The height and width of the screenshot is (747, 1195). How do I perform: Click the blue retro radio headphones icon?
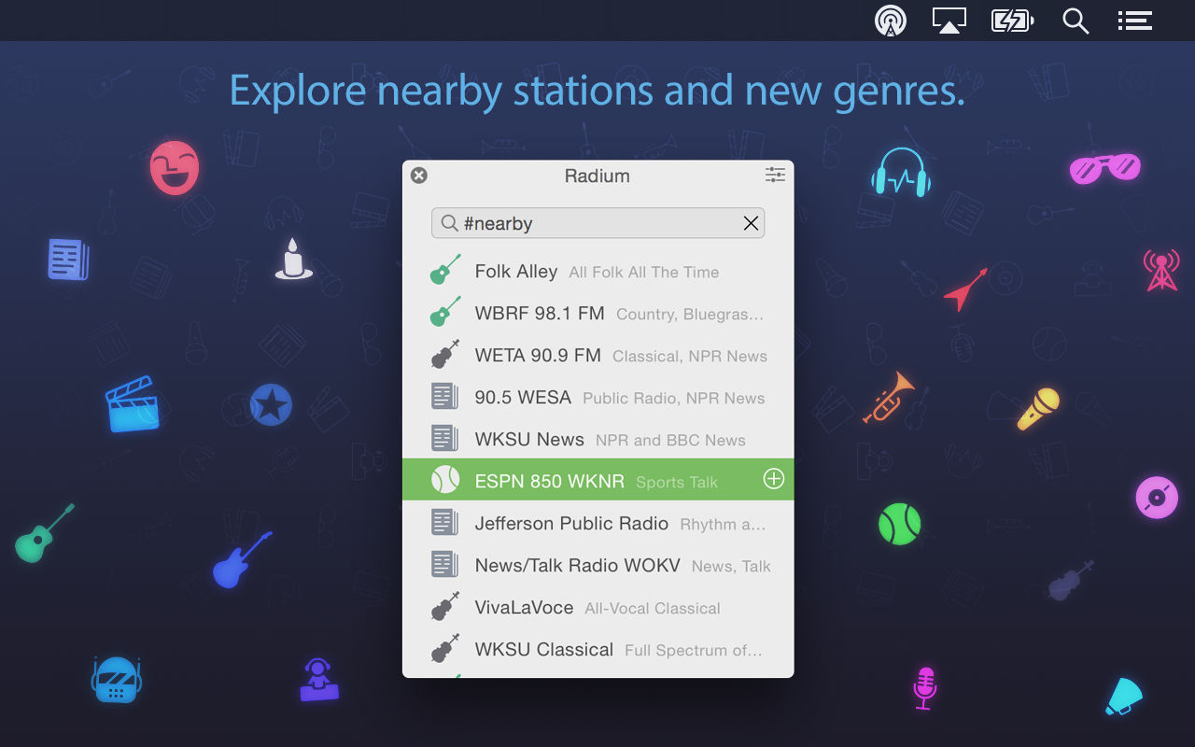(x=117, y=679)
